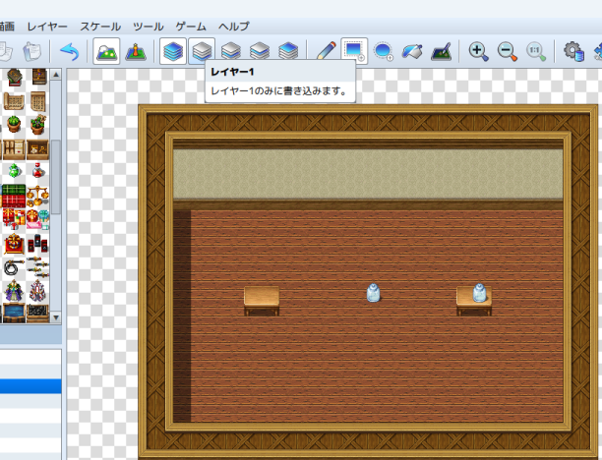Viewport: 602px width, 460px height.
Task: Select the Layer 2 button
Action: coord(230,51)
